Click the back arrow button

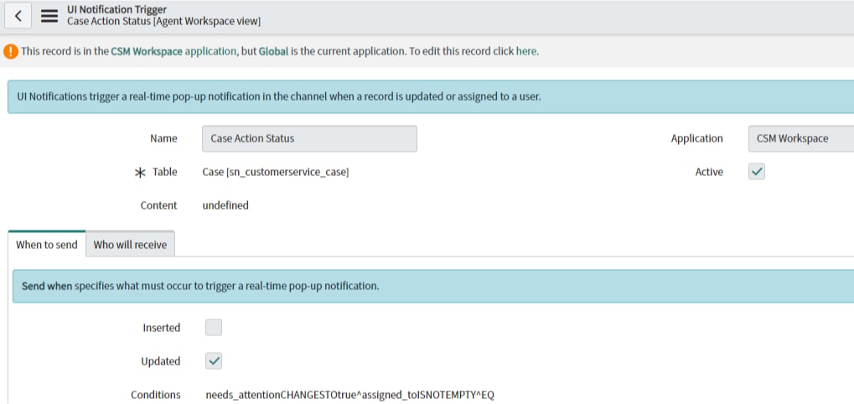[18, 16]
